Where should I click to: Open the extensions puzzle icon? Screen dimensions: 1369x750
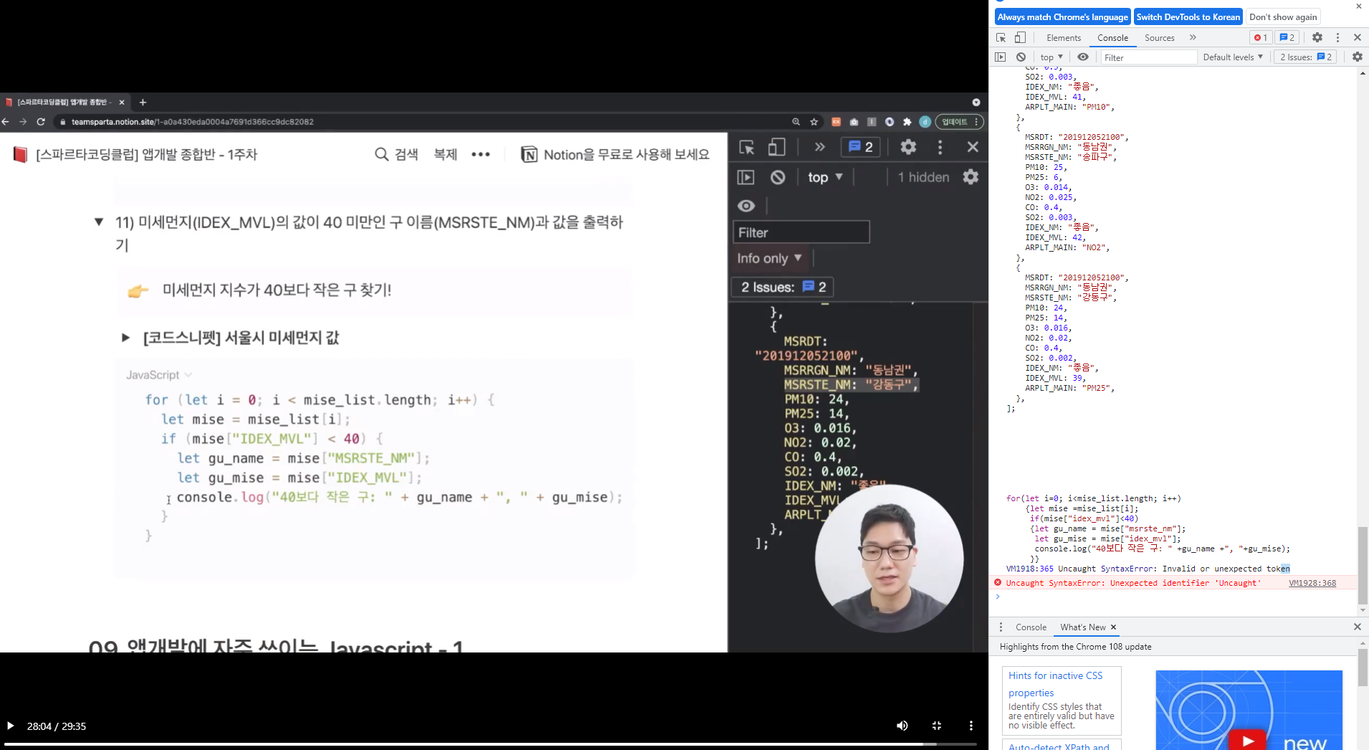pos(907,122)
